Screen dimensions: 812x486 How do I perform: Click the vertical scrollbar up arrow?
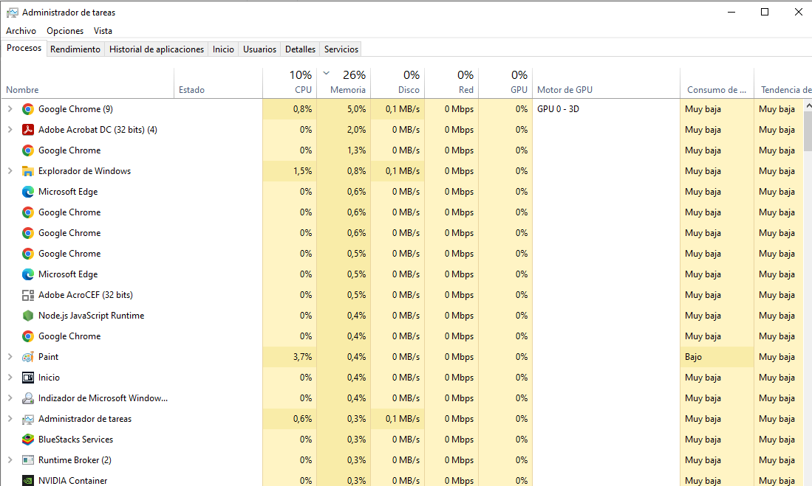coord(808,105)
